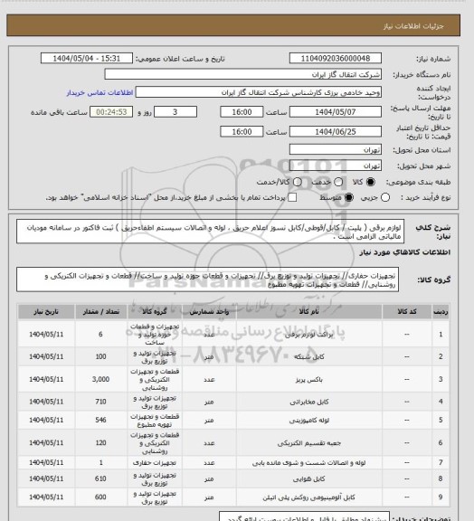Click the general description text box
474x521 pixels.
coord(211,232)
